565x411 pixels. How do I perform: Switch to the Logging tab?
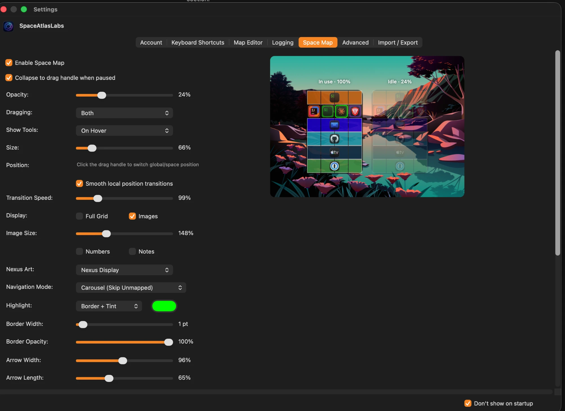click(x=283, y=42)
